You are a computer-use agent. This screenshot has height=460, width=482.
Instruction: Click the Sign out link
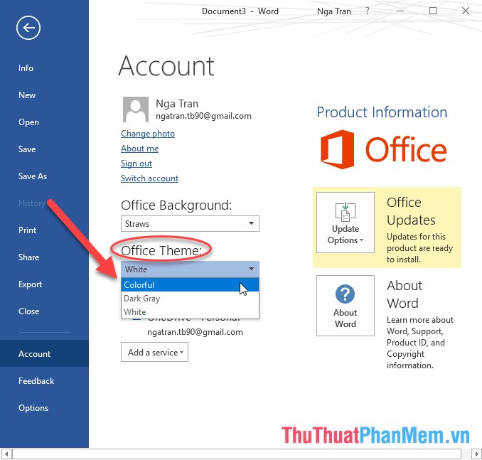pyautogui.click(x=136, y=164)
